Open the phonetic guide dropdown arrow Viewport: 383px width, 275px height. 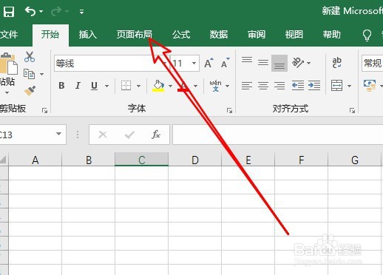227,86
